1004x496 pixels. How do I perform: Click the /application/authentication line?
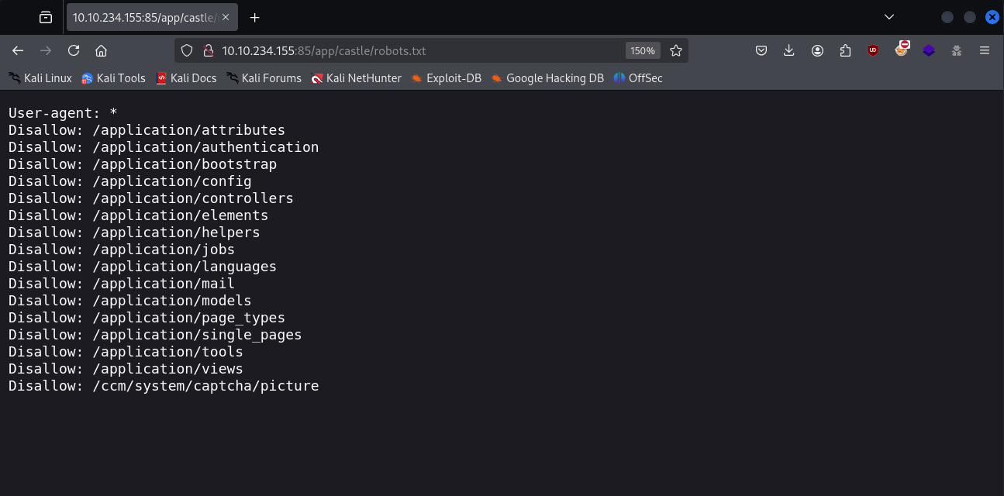(x=164, y=147)
